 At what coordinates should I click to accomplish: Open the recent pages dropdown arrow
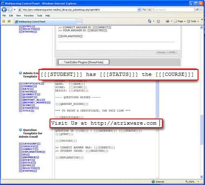tap(14, 10)
